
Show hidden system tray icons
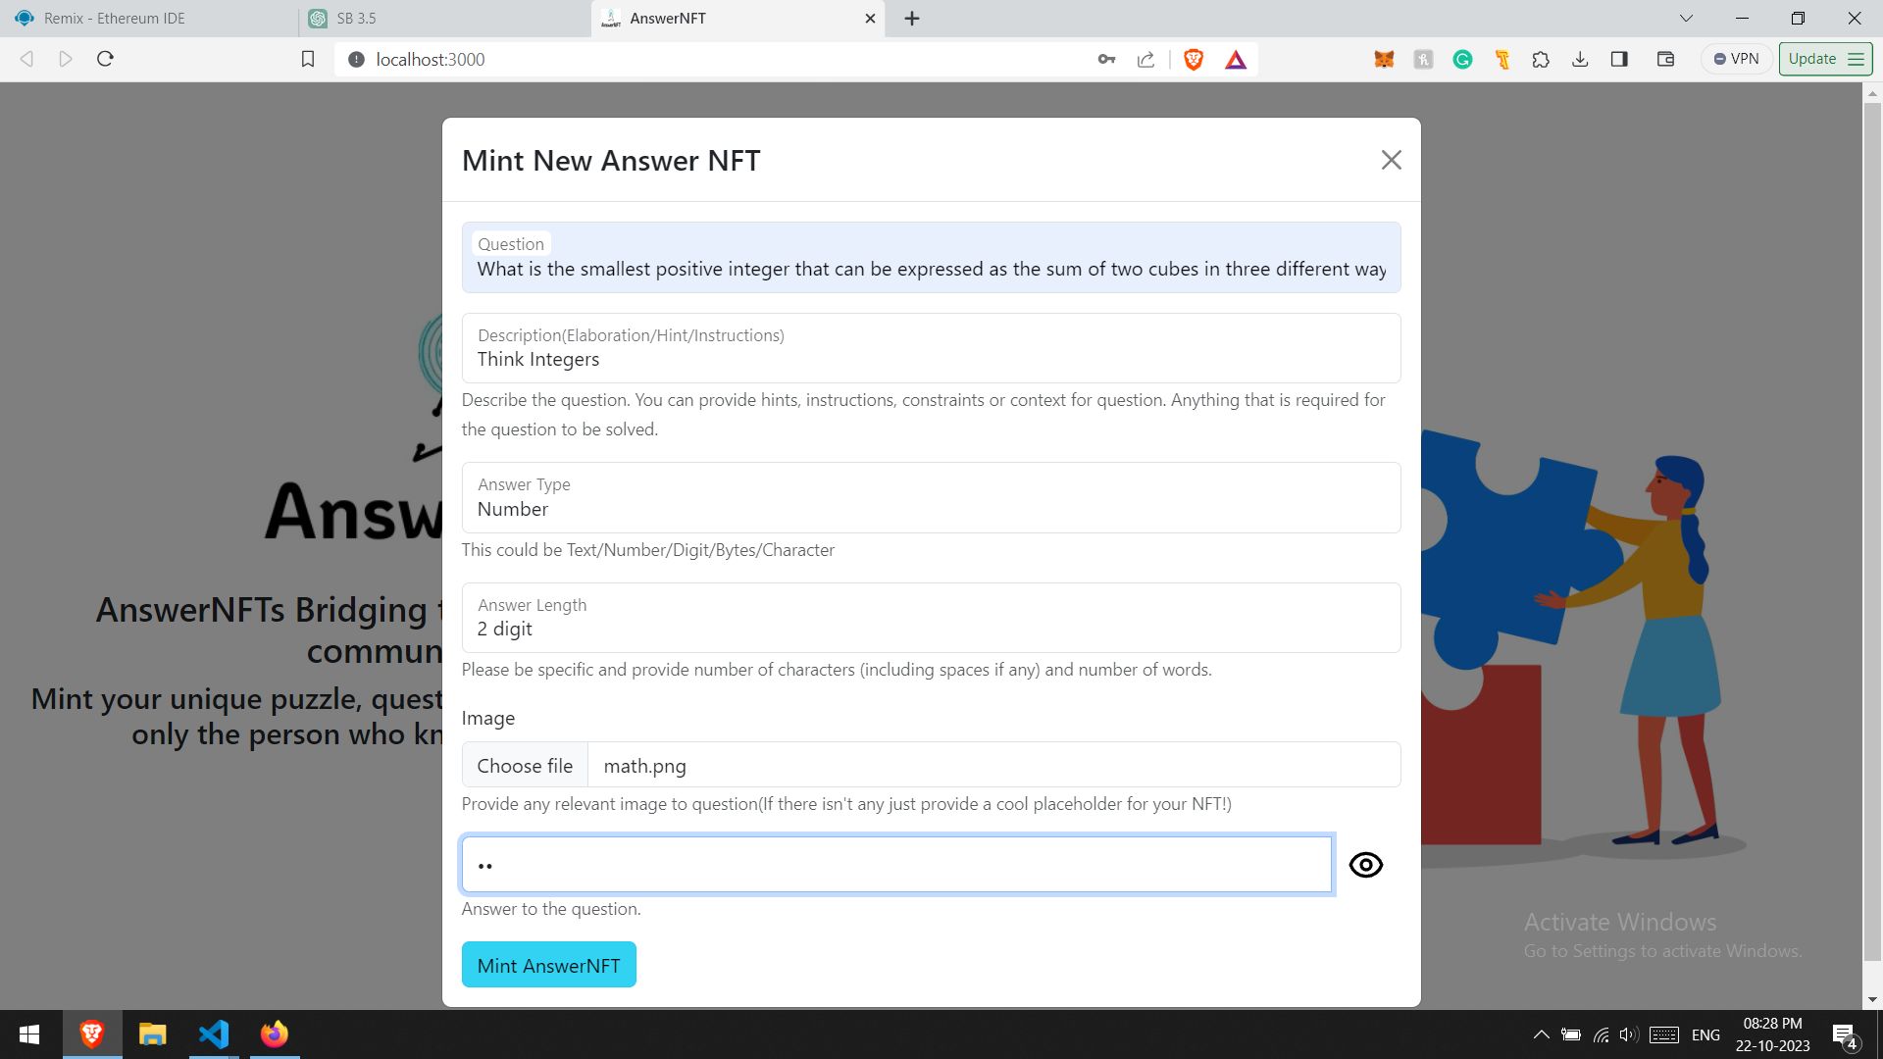[x=1541, y=1034]
